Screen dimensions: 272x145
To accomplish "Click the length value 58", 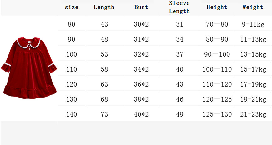I will point(104,69).
